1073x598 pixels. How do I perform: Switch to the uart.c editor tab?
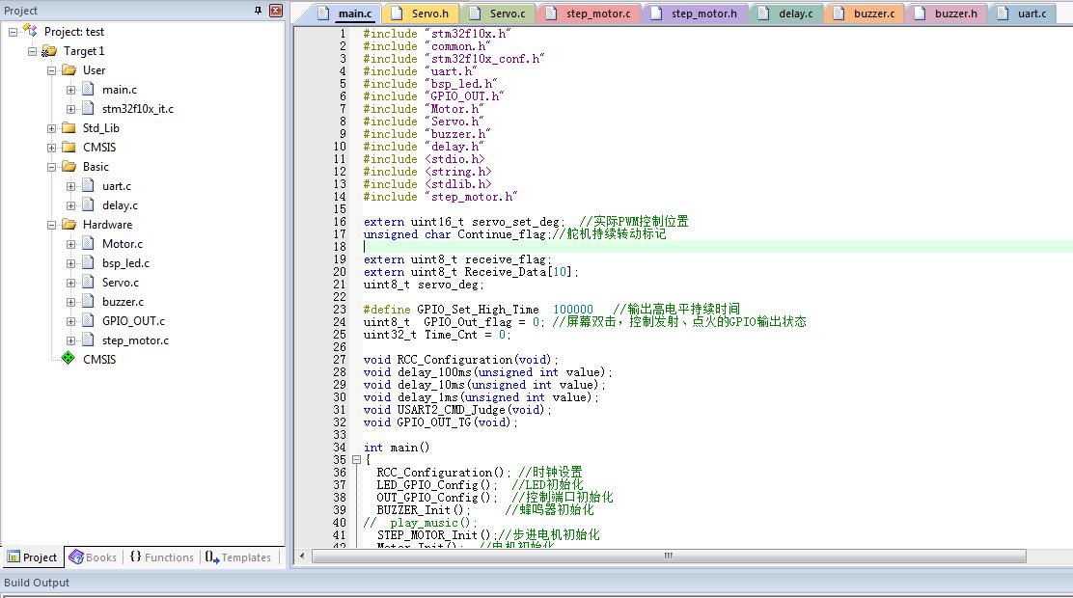tap(1022, 13)
